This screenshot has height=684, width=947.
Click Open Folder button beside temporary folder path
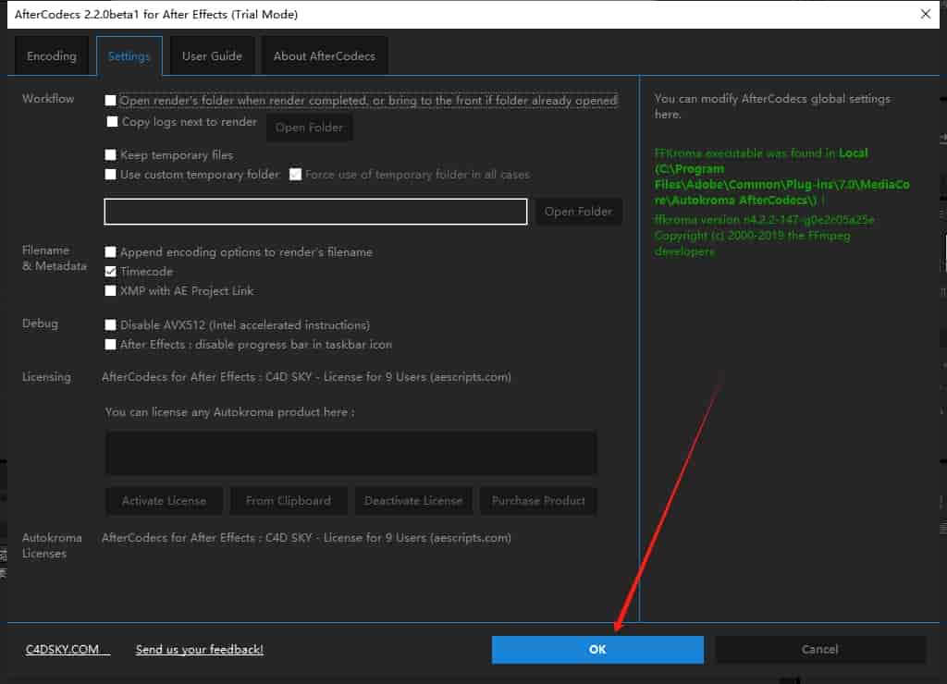coord(579,212)
